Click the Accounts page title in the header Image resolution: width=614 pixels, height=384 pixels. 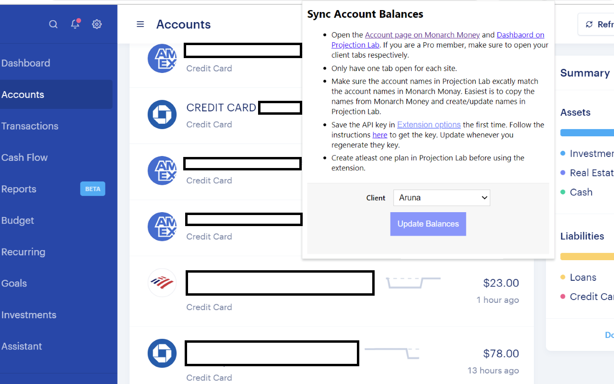tap(184, 24)
